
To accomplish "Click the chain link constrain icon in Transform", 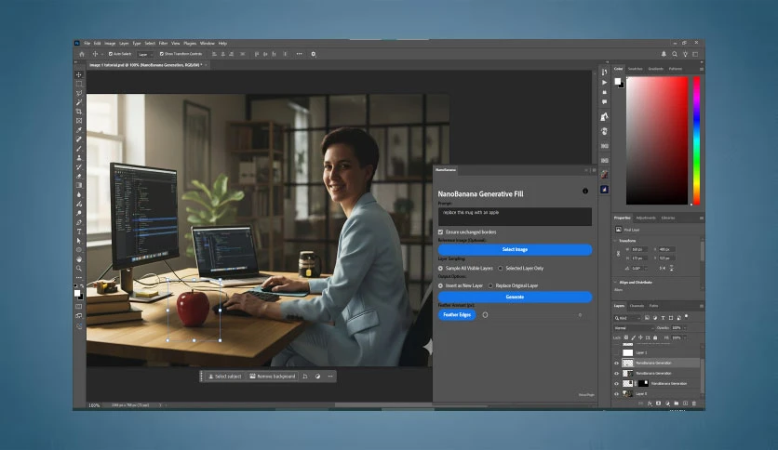I will [618, 253].
